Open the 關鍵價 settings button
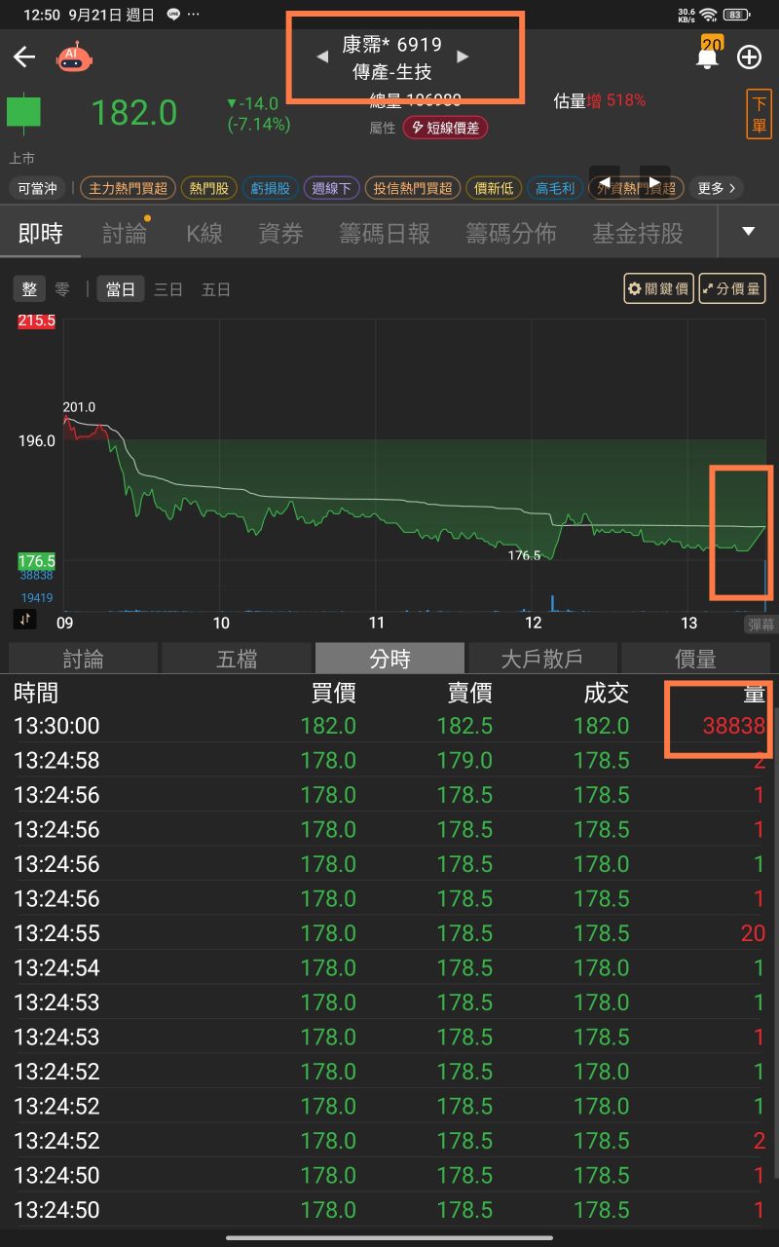The image size is (779, 1247). (659, 289)
